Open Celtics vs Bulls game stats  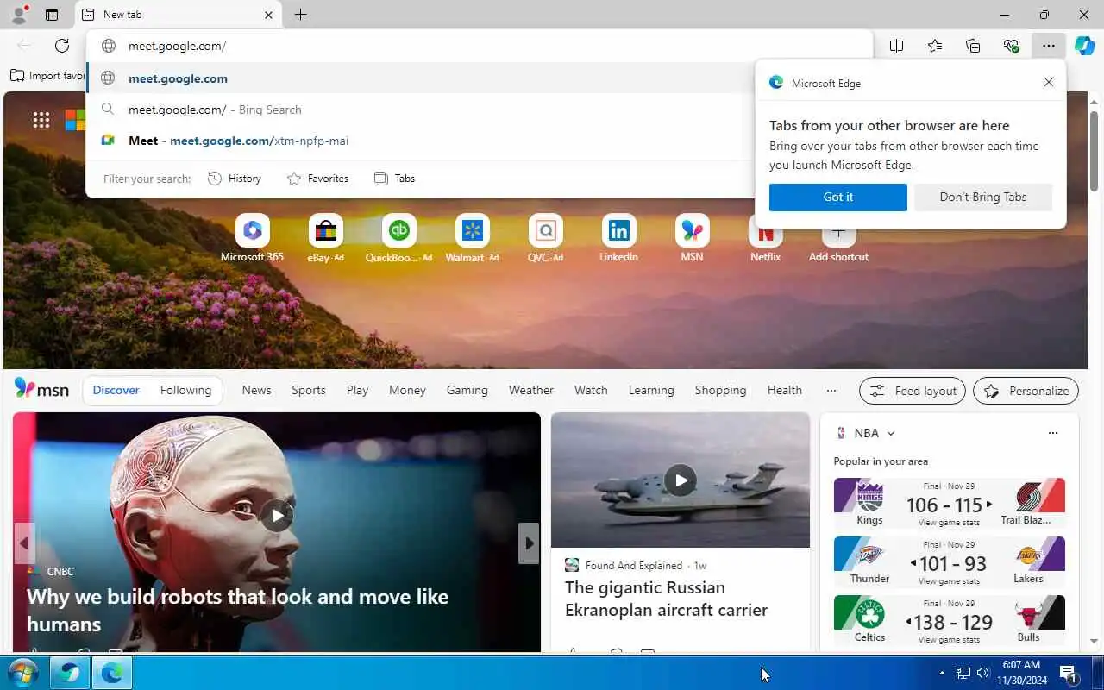tap(949, 640)
